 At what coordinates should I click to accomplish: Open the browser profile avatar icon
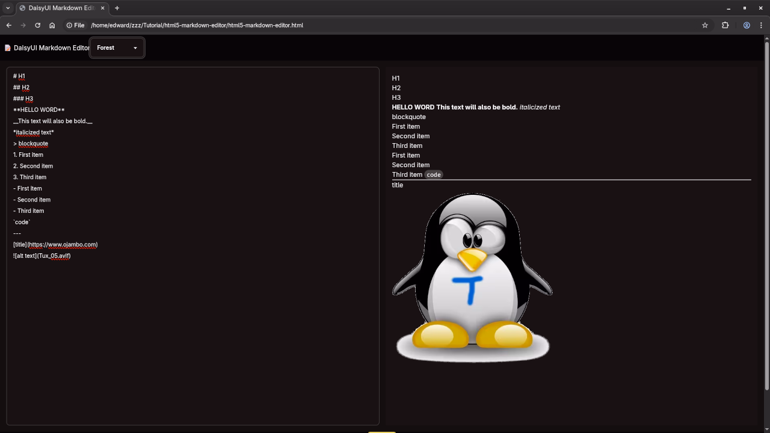point(747,25)
